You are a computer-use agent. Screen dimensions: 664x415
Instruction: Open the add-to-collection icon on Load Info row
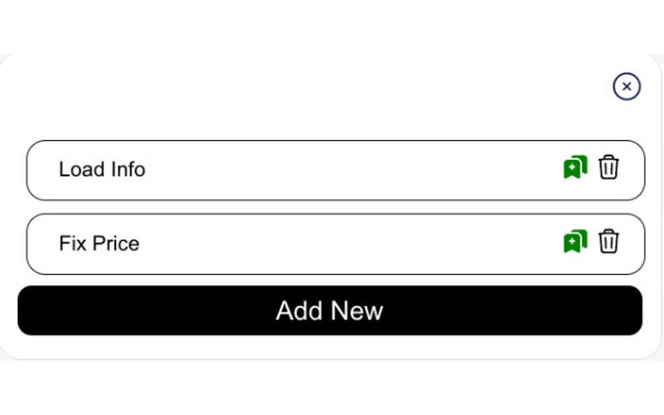pos(575,167)
